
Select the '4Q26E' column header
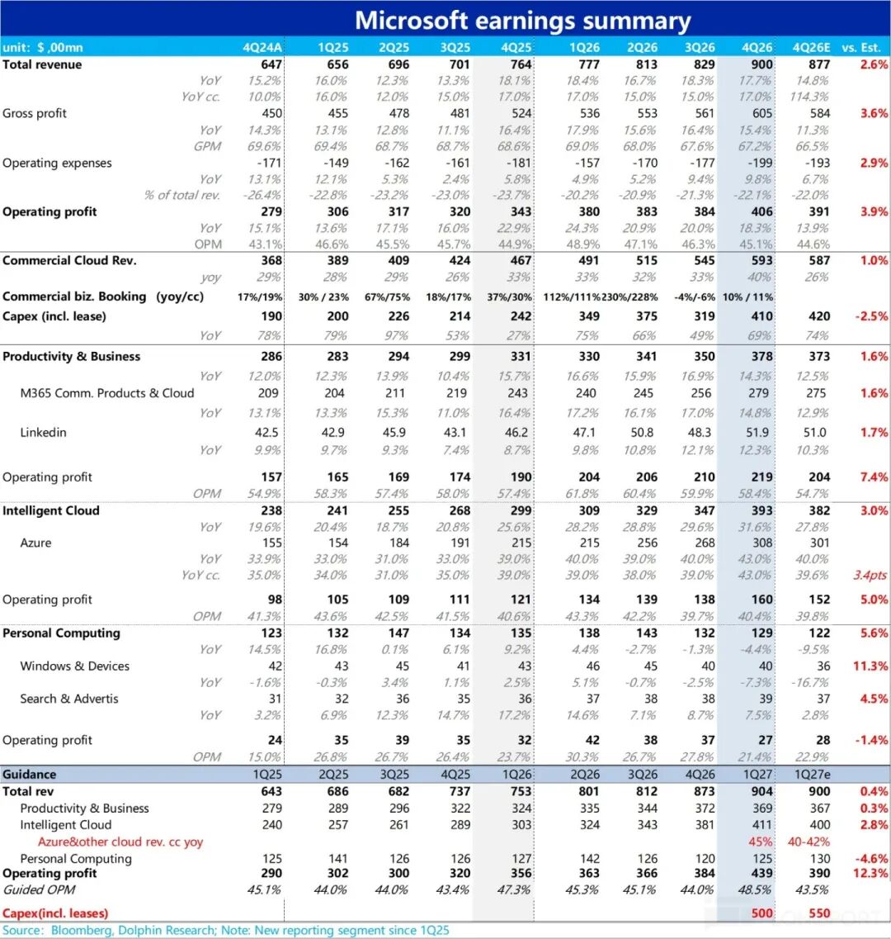tap(812, 47)
